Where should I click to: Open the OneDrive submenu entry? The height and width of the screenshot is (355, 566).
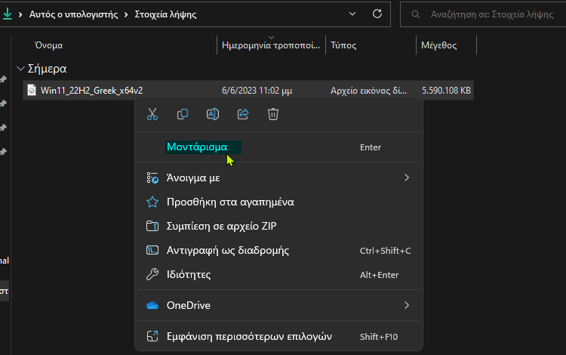coord(278,305)
